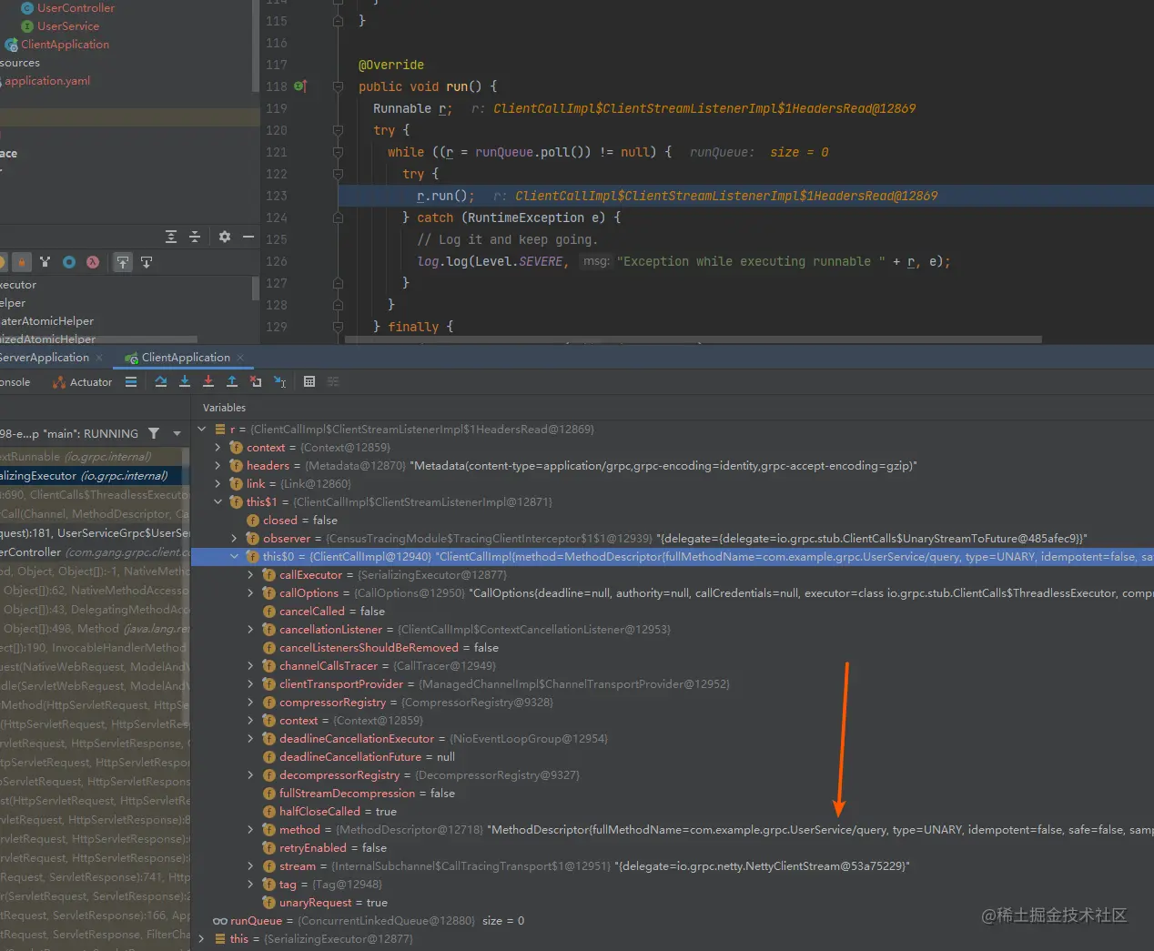Click editor horizontal scrollbar

(693, 339)
